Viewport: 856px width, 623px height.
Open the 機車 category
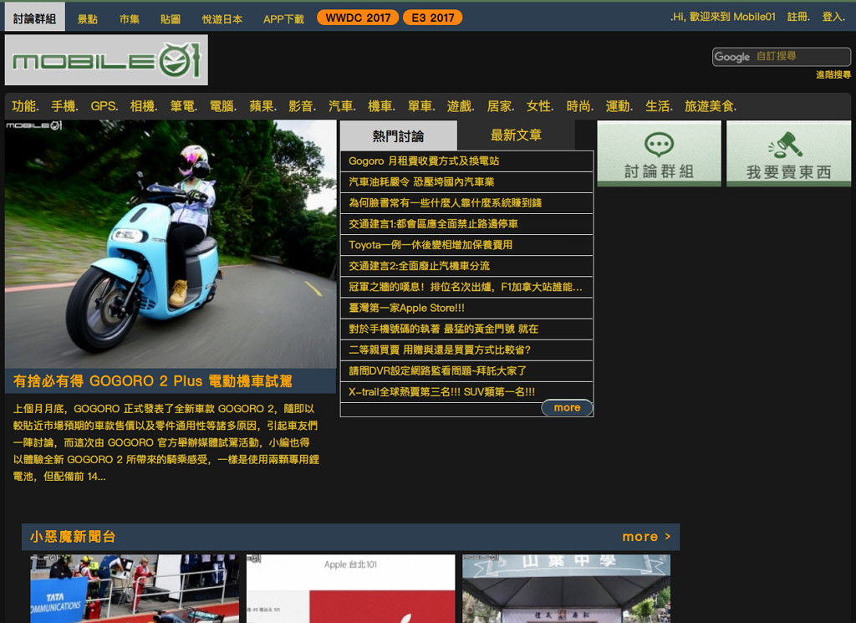click(381, 106)
